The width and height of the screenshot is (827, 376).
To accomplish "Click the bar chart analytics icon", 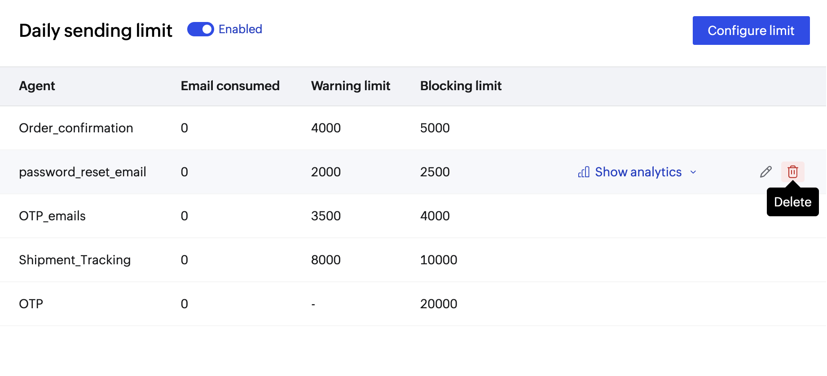I will [583, 172].
